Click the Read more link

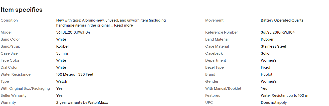click(x=123, y=25)
